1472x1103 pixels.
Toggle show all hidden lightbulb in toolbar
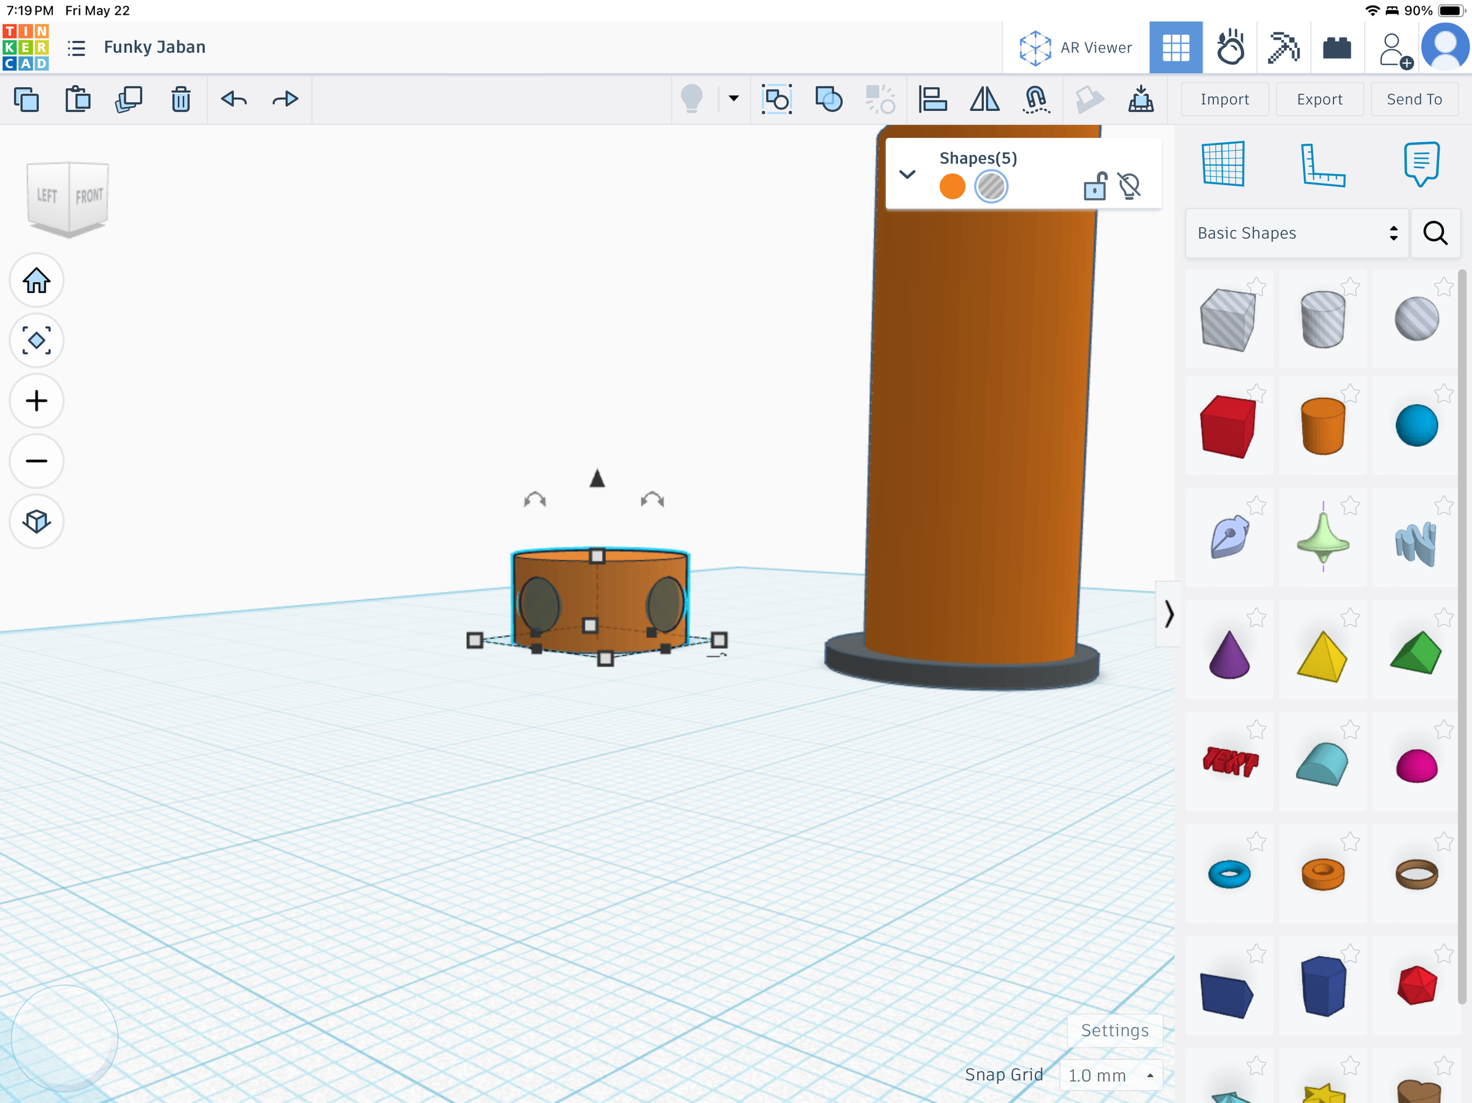click(691, 100)
